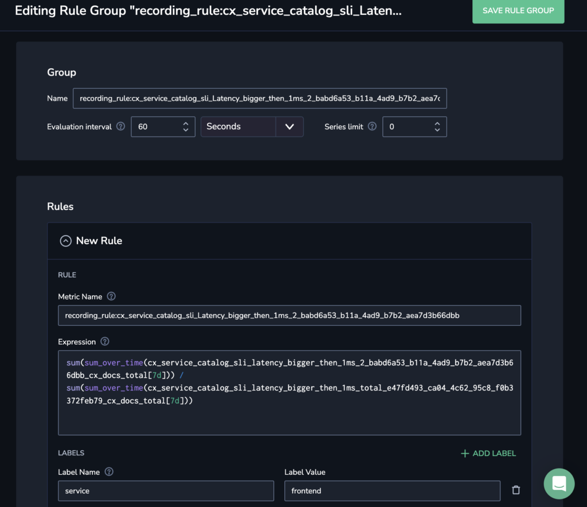The height and width of the screenshot is (507, 587).
Task: Click the Save Rule Group button
Action: pyautogui.click(x=518, y=11)
